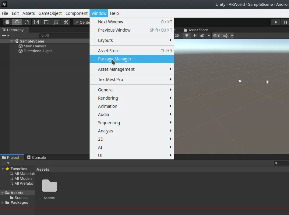This screenshot has width=289, height=215.
Task: Open Package Manager from the Window menu
Action: [x=132, y=59]
